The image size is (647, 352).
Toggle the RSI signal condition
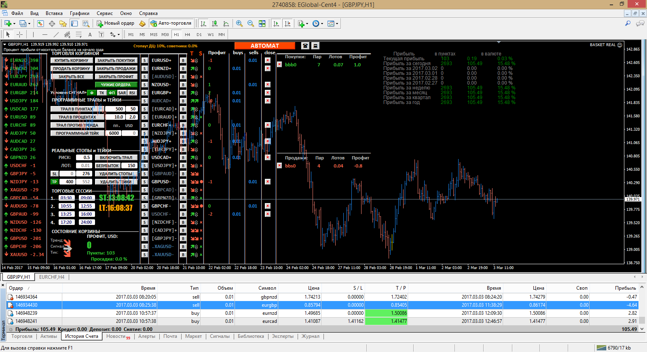(132, 93)
